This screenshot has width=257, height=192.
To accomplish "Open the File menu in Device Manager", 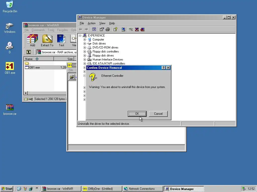I will pyautogui.click(x=82, y=23).
